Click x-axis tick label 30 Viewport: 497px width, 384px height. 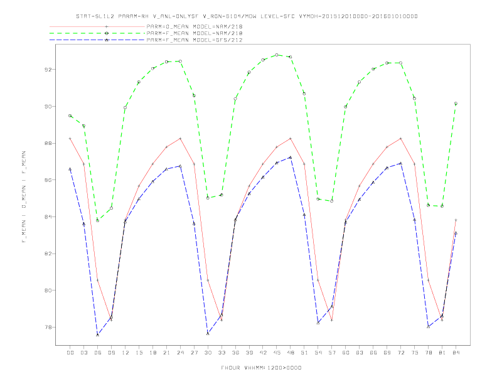point(208,353)
